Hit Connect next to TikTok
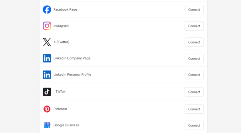Viewport: 241px width, 133px height. tap(194, 92)
